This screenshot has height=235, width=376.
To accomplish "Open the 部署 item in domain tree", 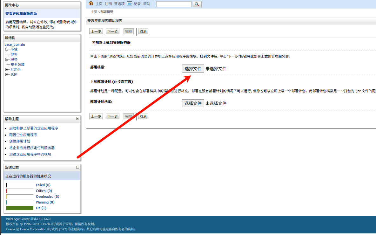I will click(x=14, y=54).
